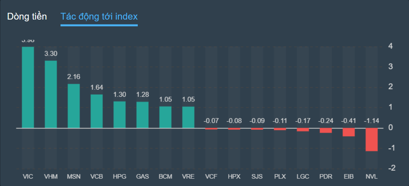Click the -1.14 value label above NVL
The width and height of the screenshot is (409, 186).
[x=372, y=121]
